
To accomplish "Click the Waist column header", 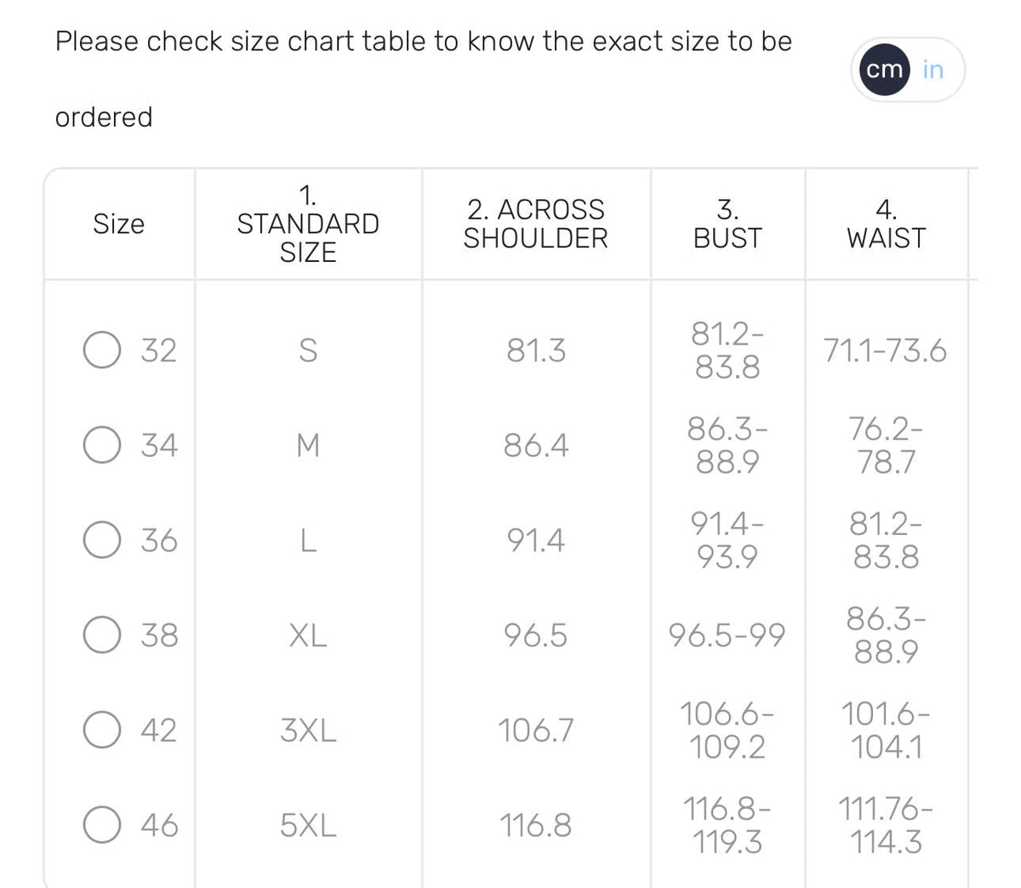I will 886,224.
